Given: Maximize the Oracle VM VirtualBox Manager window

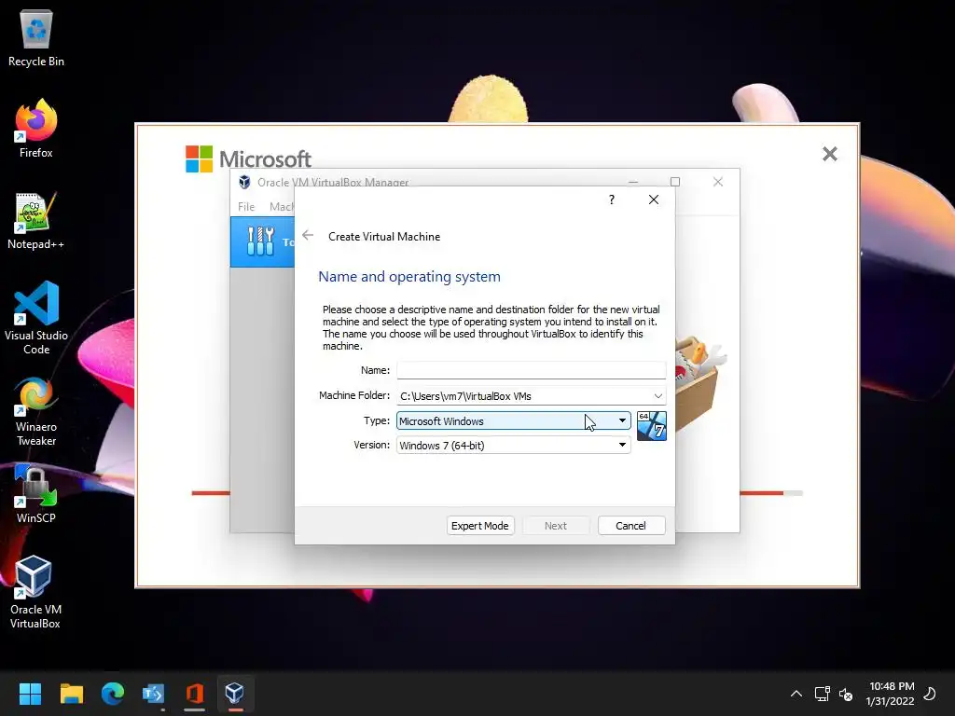Looking at the screenshot, I should tap(675, 182).
